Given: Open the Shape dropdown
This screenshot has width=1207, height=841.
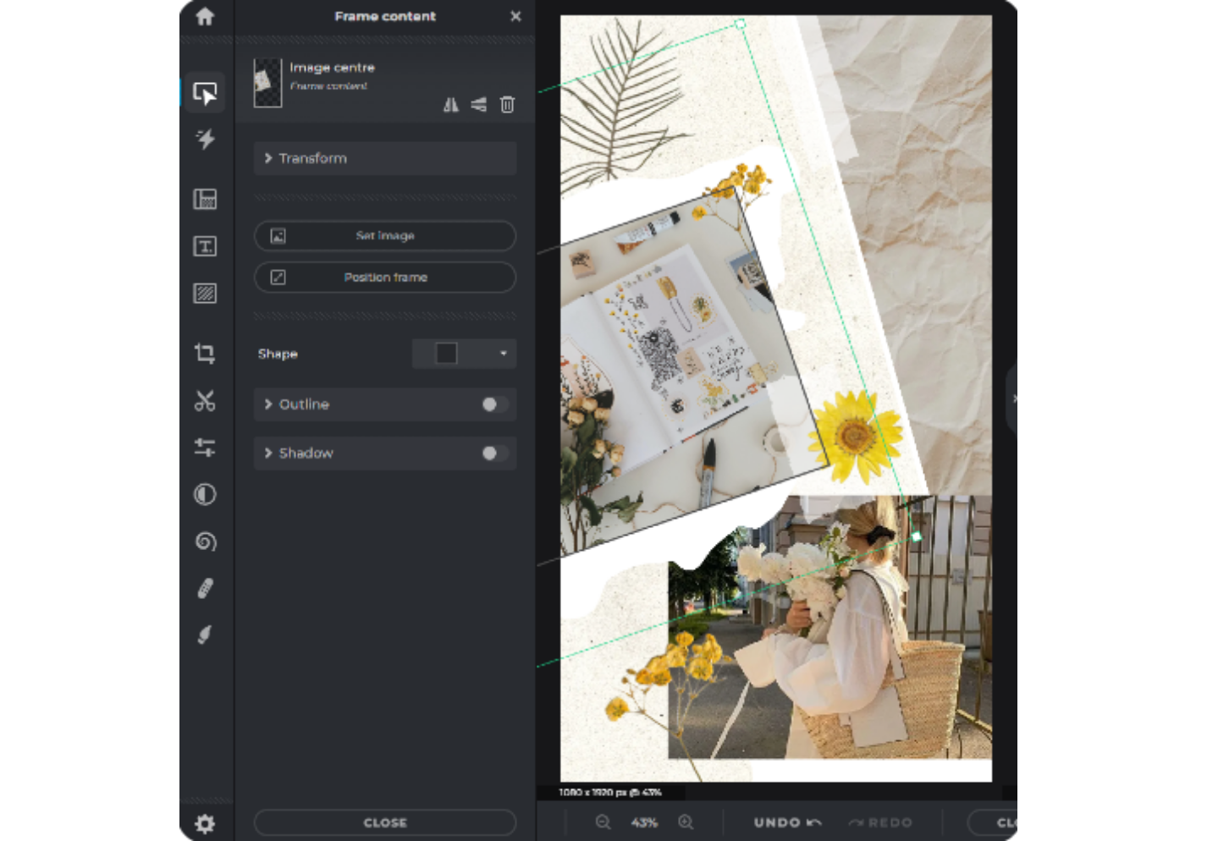Looking at the screenshot, I should coord(463,354).
